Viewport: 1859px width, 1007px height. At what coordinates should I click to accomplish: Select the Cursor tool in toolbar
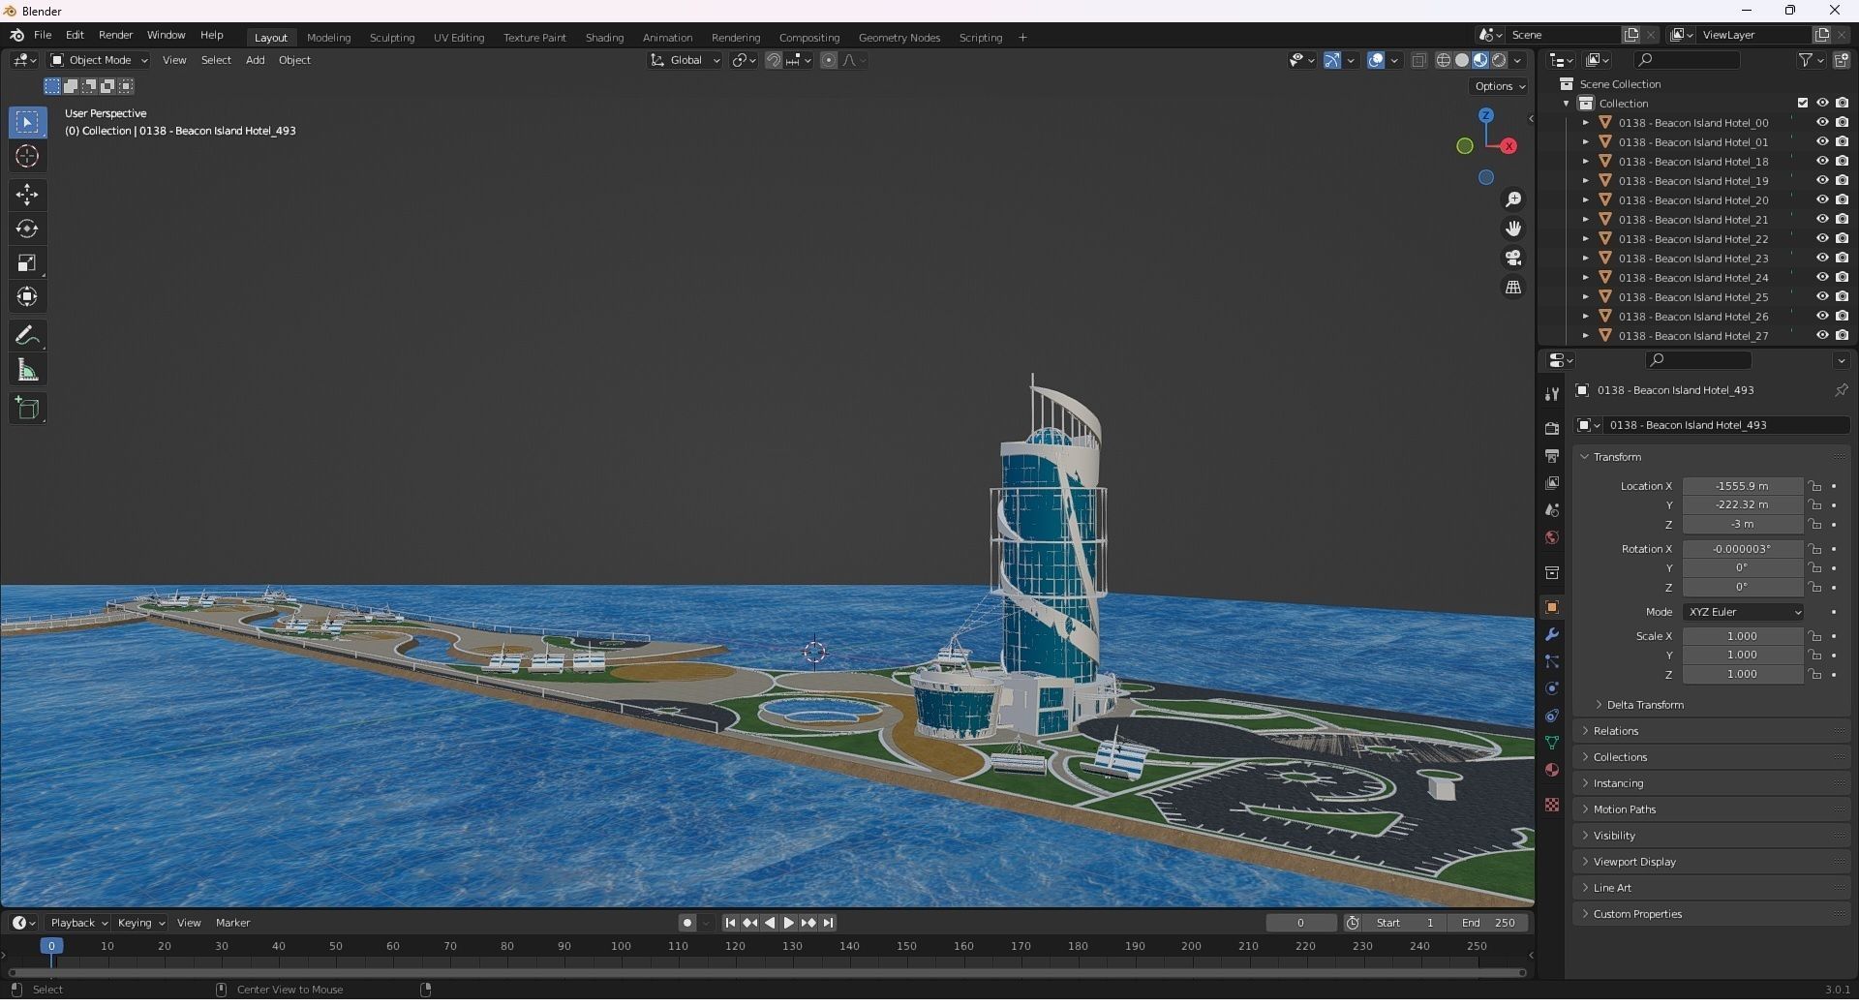tap(27, 157)
